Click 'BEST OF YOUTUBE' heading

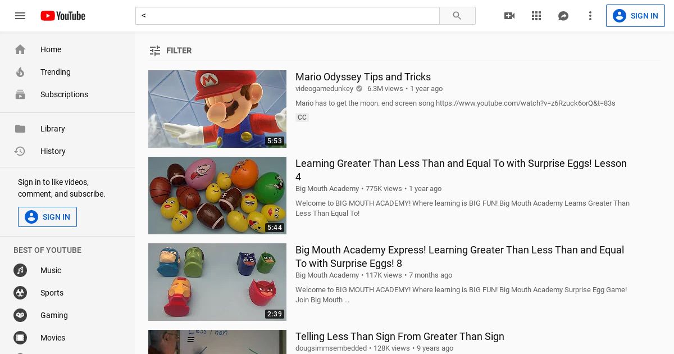(x=47, y=250)
